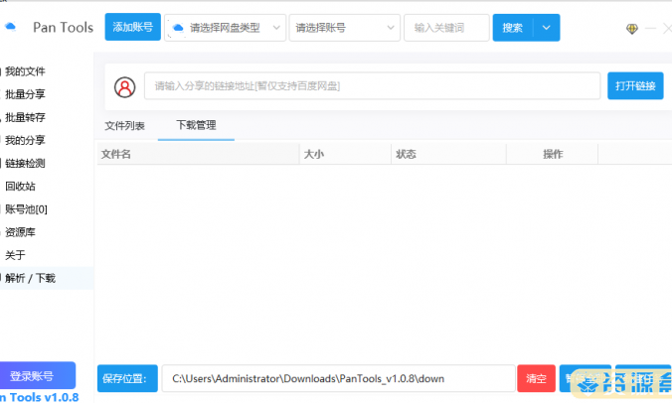
Task: Click 保存位置 button
Action: (127, 378)
